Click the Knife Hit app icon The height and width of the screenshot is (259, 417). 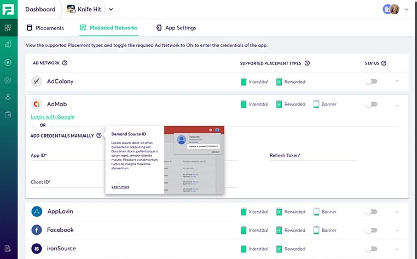point(71,9)
